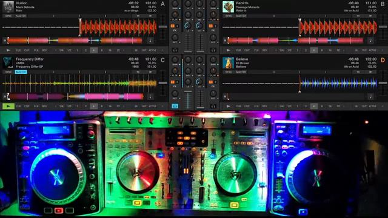Open Deck C letter menu
The width and height of the screenshot is (388, 218).
pos(162,60)
